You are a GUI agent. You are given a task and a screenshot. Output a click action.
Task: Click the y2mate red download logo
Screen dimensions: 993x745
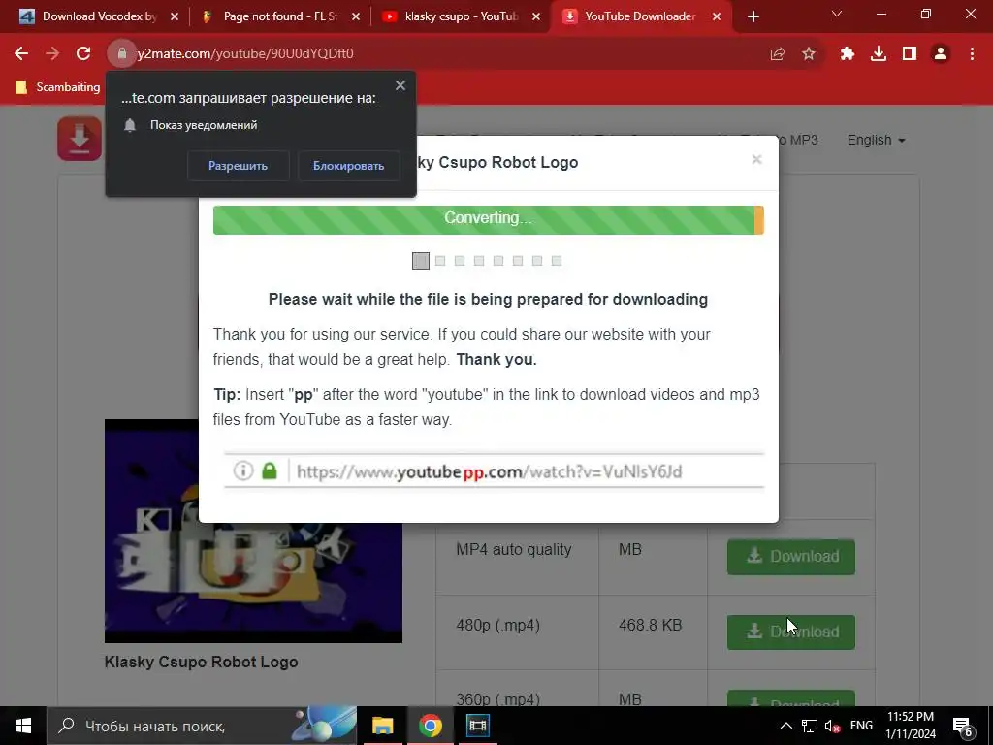coord(80,138)
